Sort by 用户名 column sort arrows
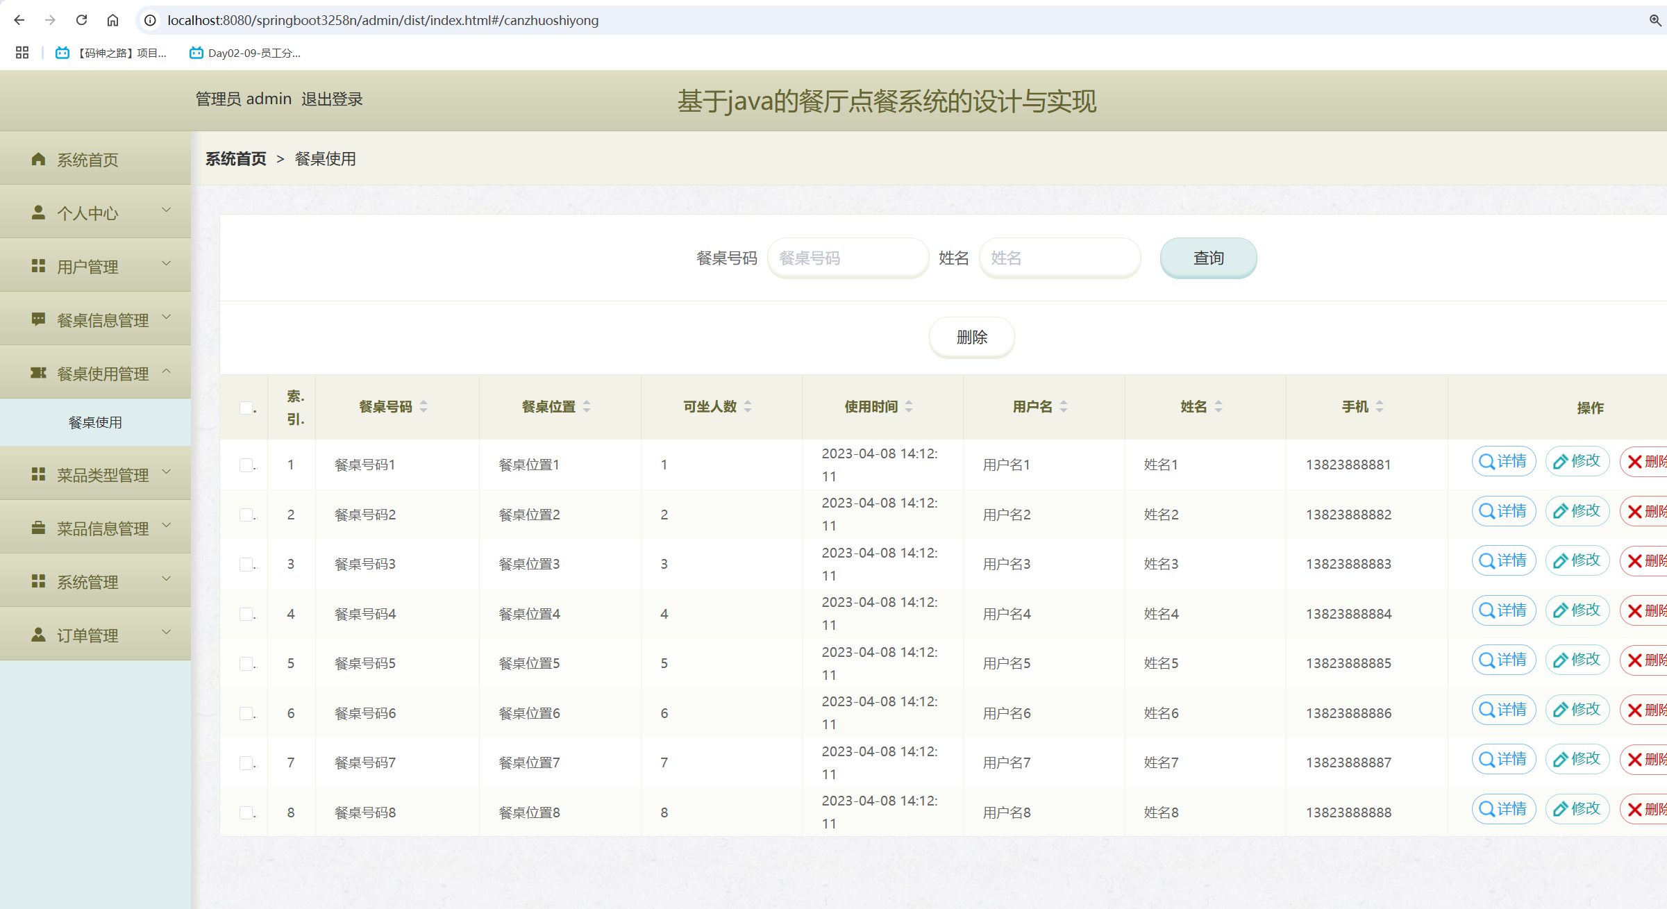Image resolution: width=1667 pixels, height=909 pixels. point(1064,407)
